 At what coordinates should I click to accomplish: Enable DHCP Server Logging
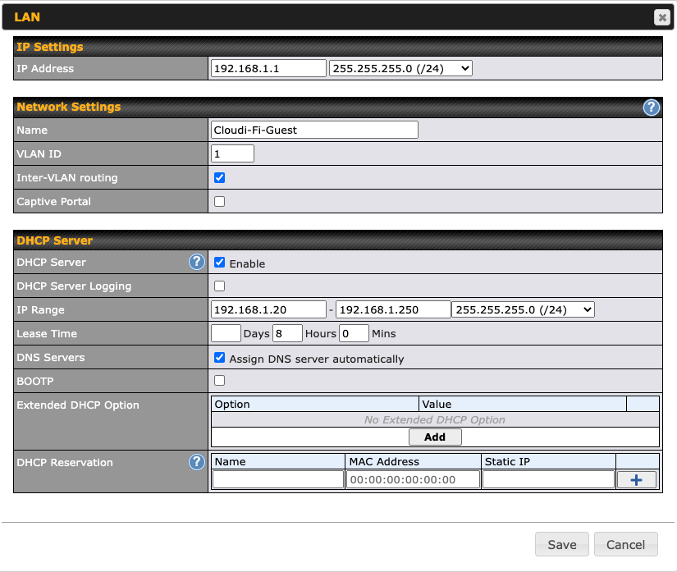point(217,285)
